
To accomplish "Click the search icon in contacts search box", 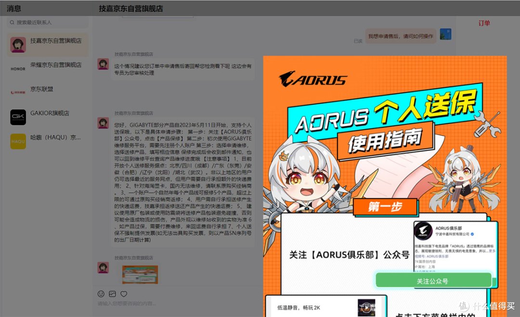I will pyautogui.click(x=12, y=23).
